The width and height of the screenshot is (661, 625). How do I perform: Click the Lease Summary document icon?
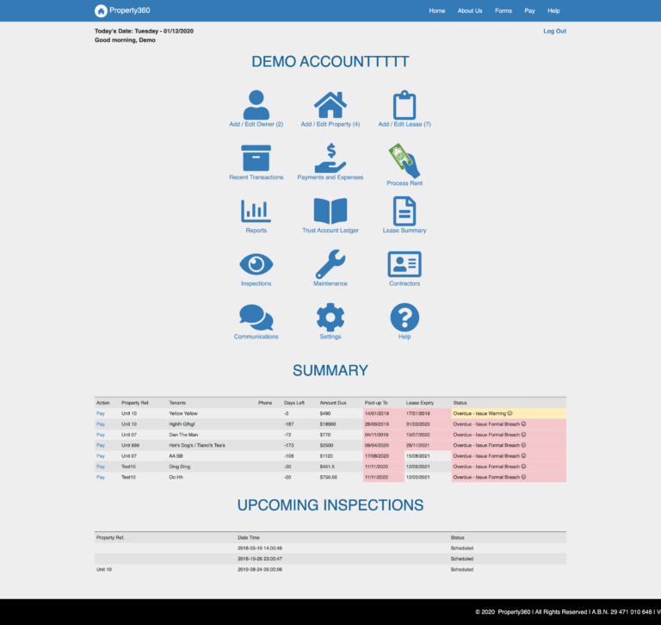pyautogui.click(x=405, y=211)
